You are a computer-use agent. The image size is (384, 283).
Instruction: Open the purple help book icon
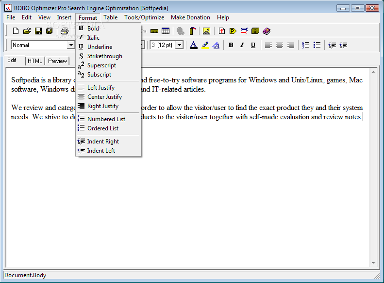click(267, 31)
